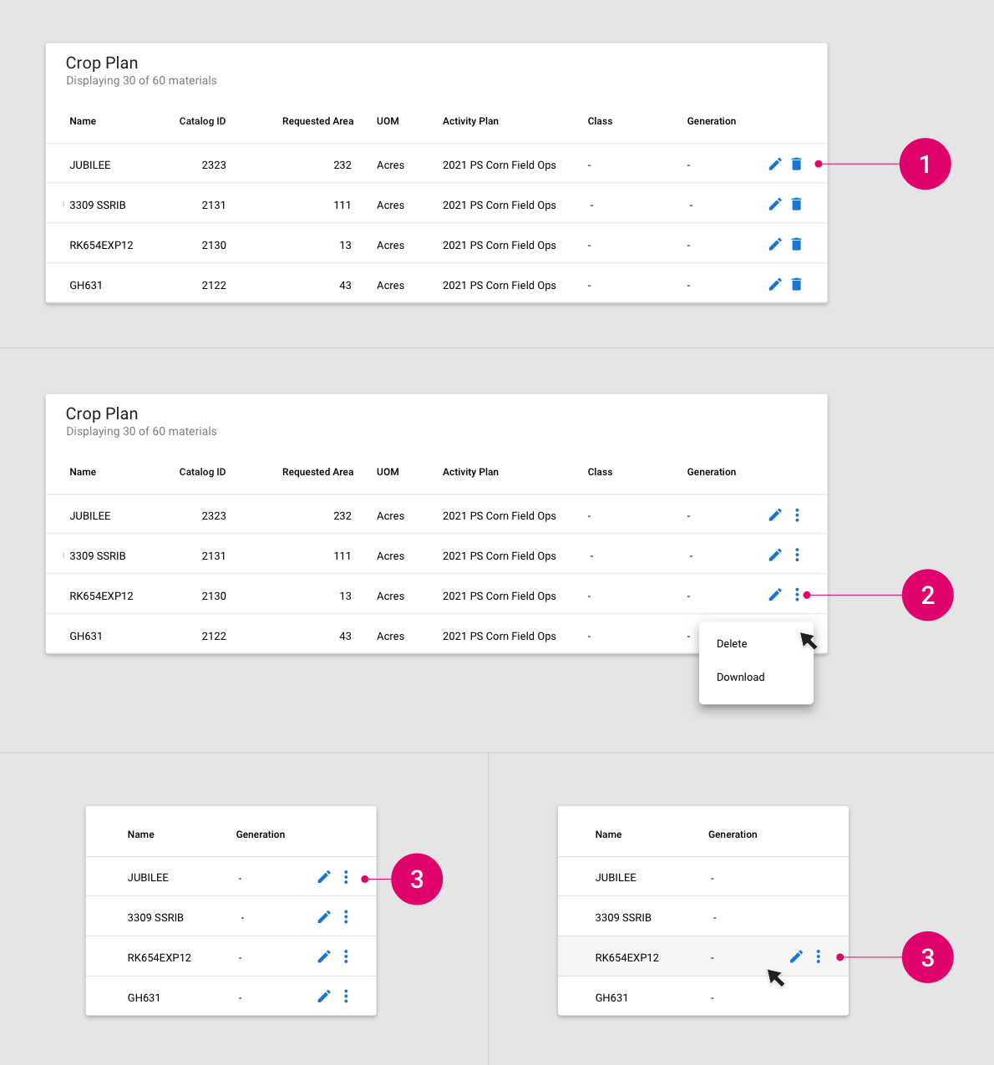Edit 3309 SSRIB in the second Crop Plan table

(x=775, y=555)
